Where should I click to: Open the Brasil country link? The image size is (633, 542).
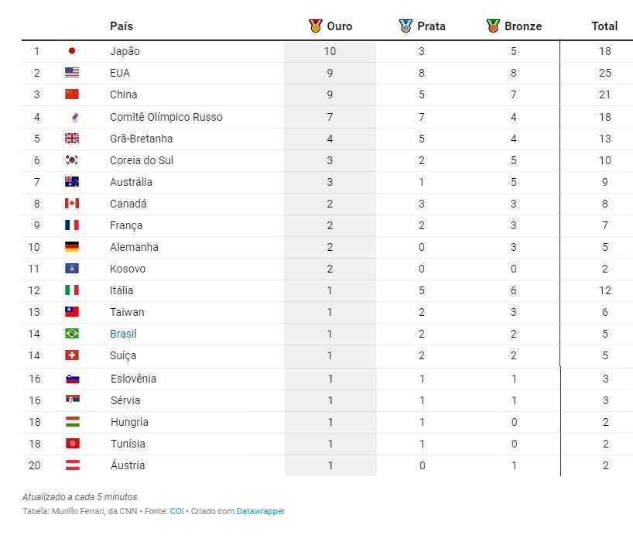123,334
